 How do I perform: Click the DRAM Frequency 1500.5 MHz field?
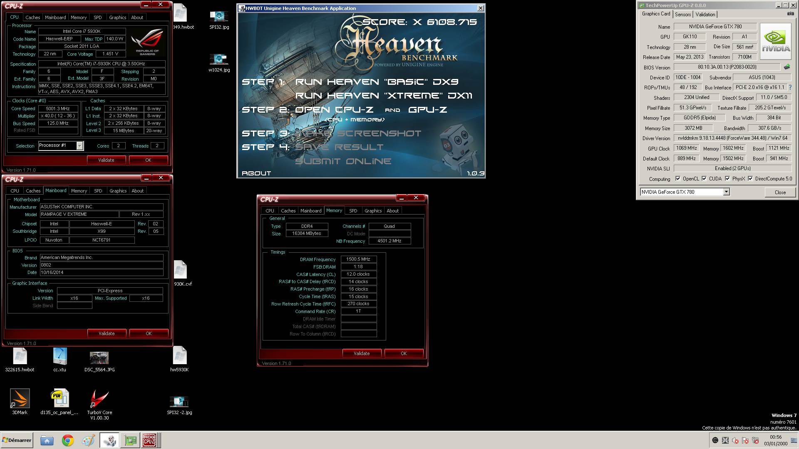pos(359,259)
